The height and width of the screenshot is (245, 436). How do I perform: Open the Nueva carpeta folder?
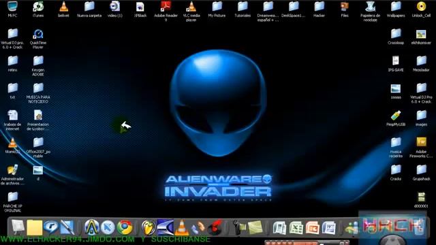(x=89, y=7)
